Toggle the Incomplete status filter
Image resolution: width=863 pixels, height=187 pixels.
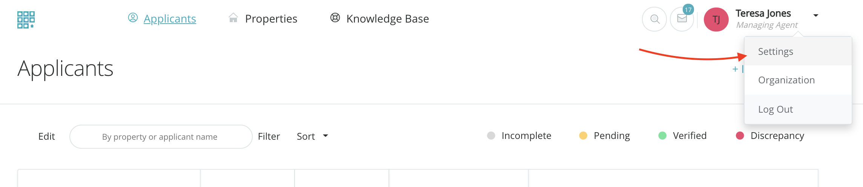coord(519,136)
